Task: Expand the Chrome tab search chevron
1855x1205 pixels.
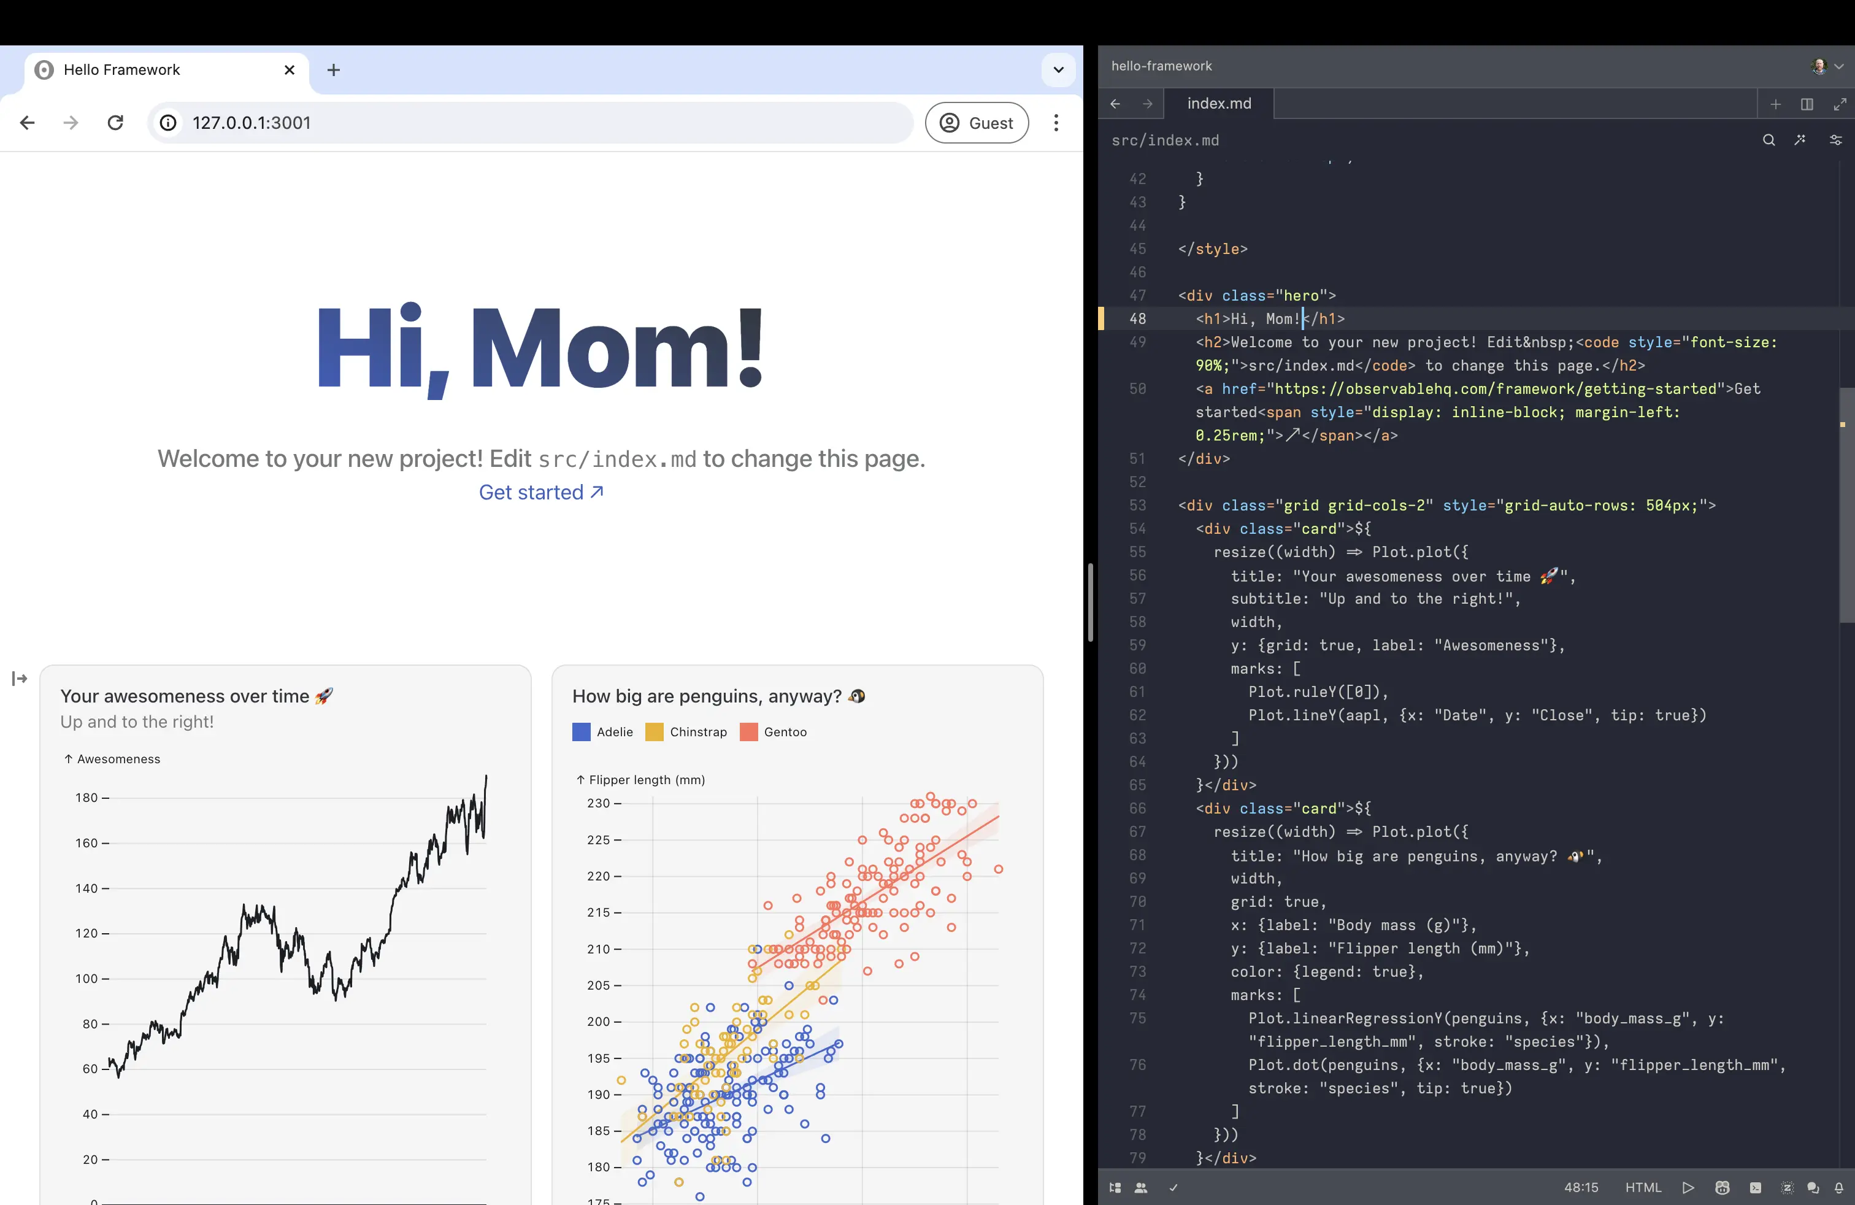Action: coord(1058,70)
